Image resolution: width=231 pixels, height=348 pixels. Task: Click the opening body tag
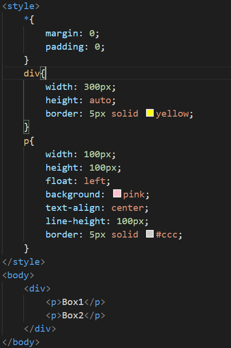[x=18, y=275]
